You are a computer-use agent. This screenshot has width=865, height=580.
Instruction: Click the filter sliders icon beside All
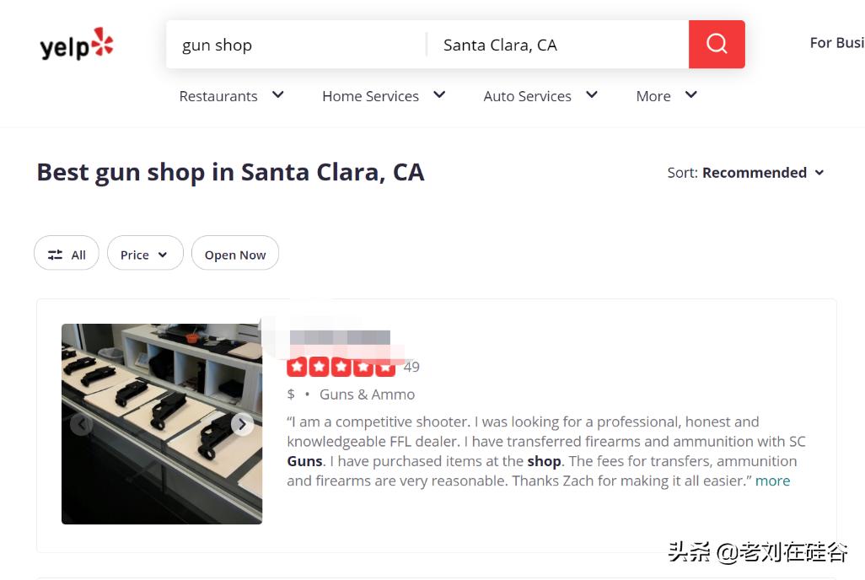[55, 255]
